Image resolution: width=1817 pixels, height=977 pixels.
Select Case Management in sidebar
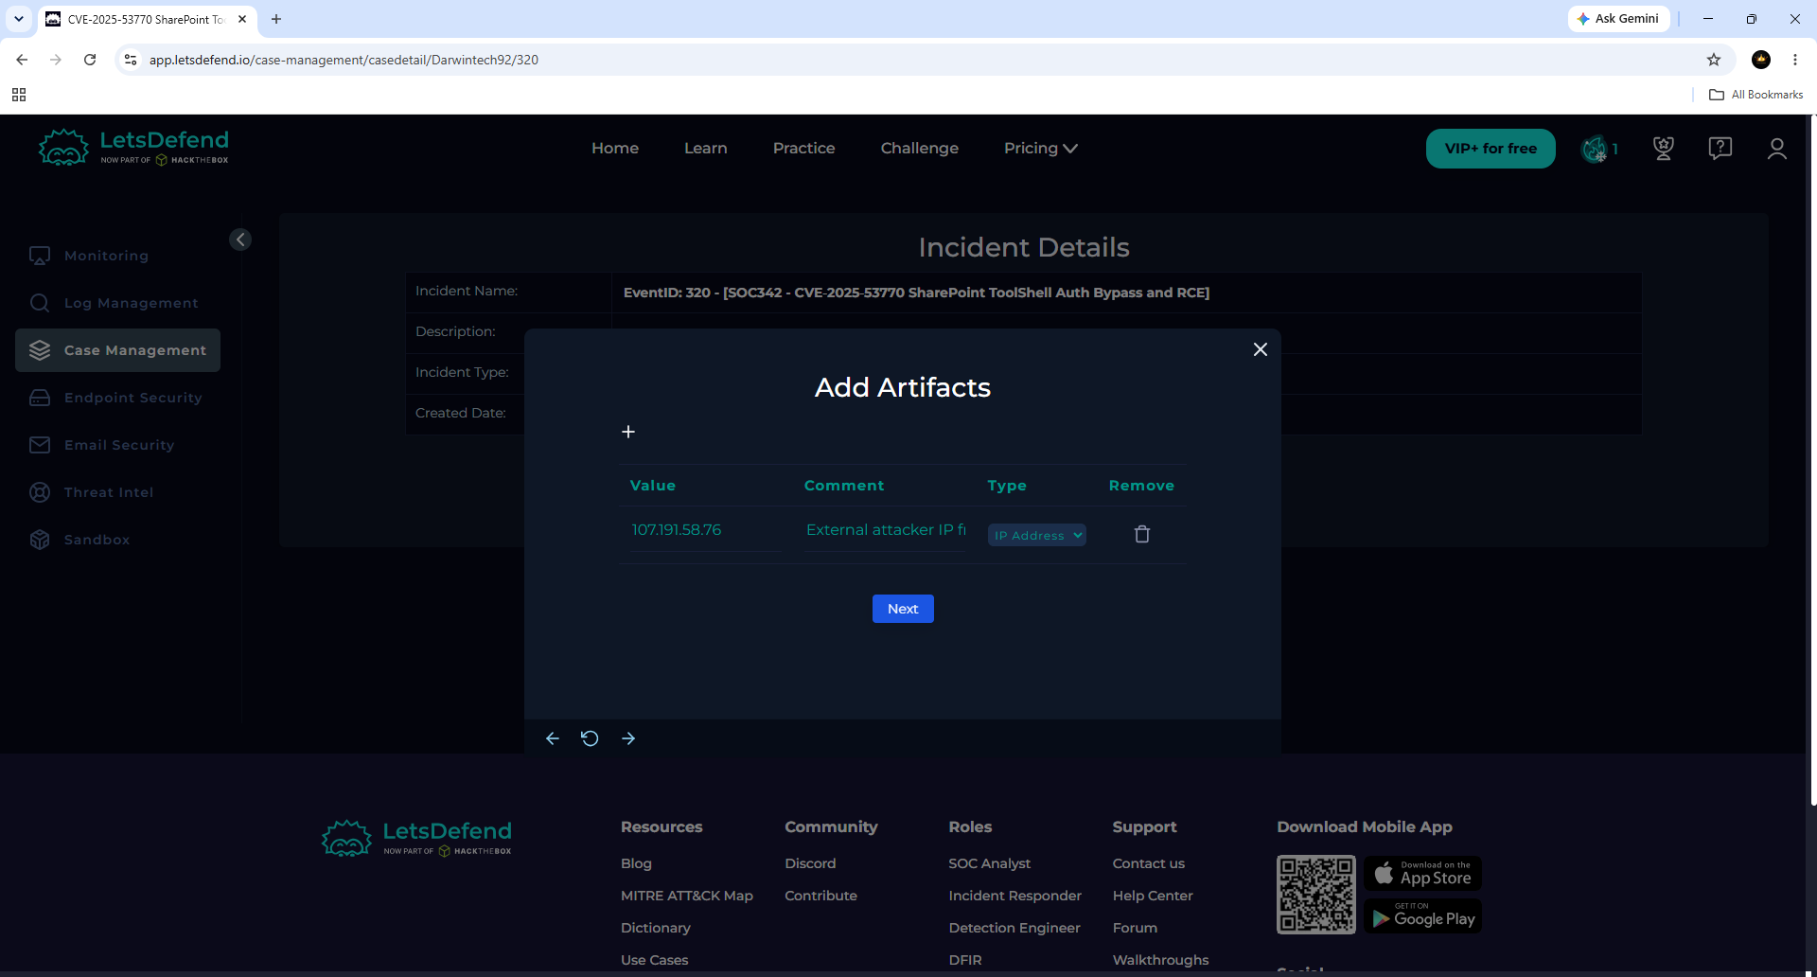pyautogui.click(x=118, y=350)
